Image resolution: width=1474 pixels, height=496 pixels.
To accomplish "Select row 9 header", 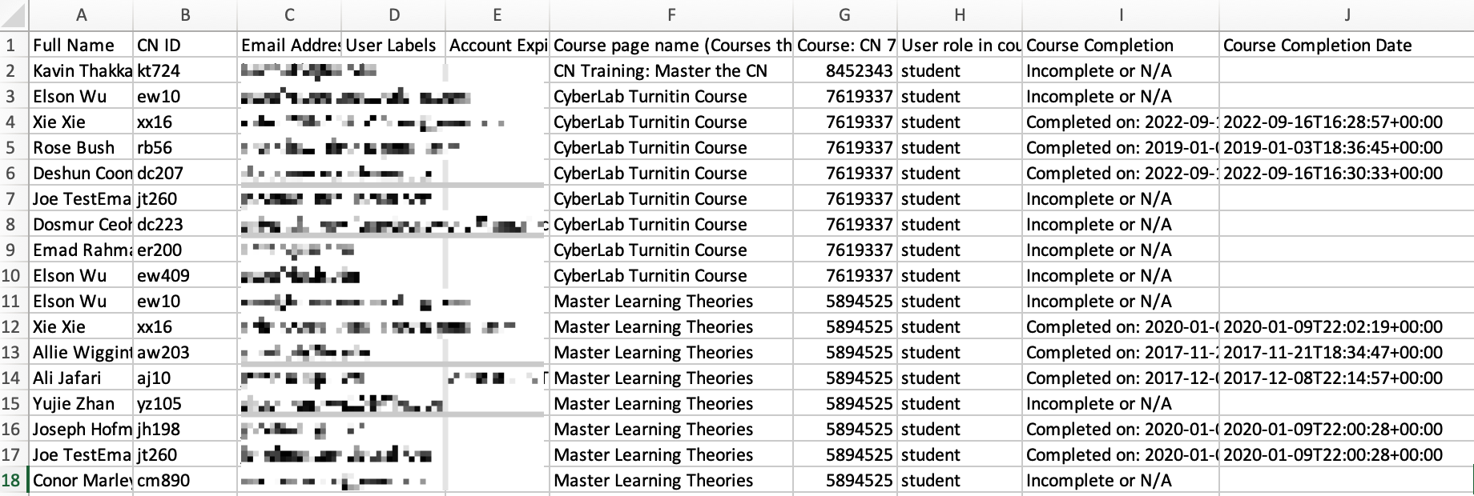I will tap(14, 250).
